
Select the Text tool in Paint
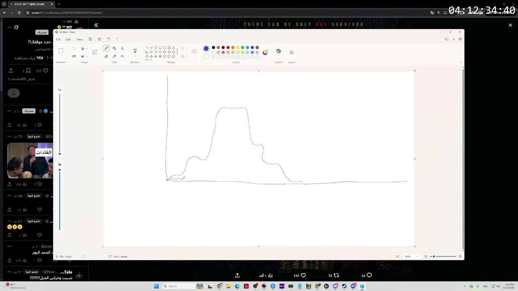click(x=122, y=48)
